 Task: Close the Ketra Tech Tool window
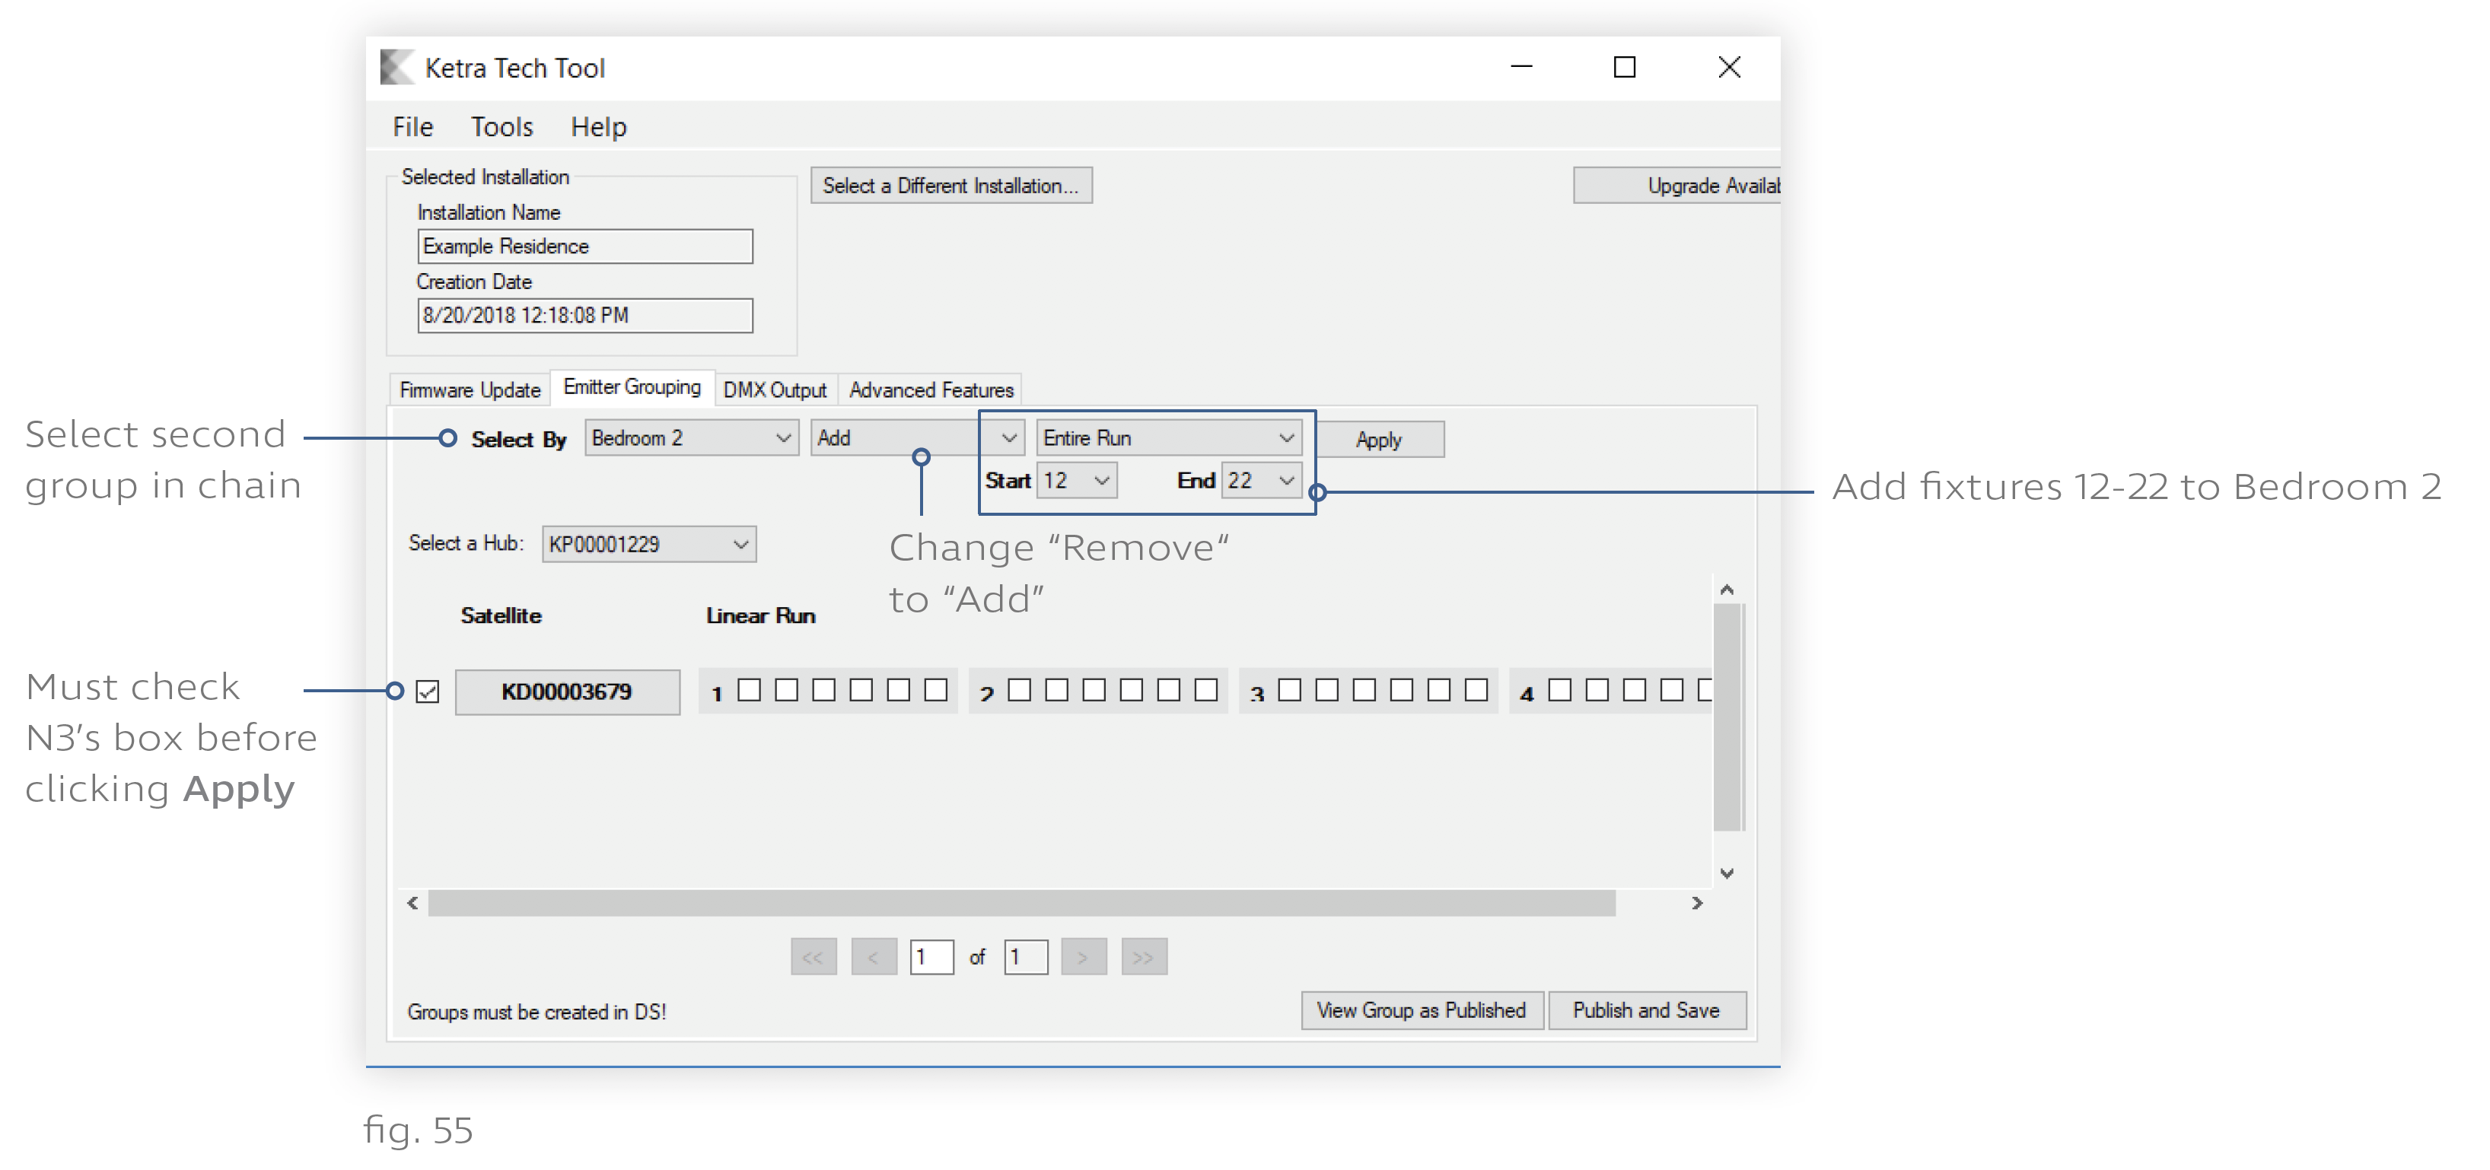[1729, 68]
